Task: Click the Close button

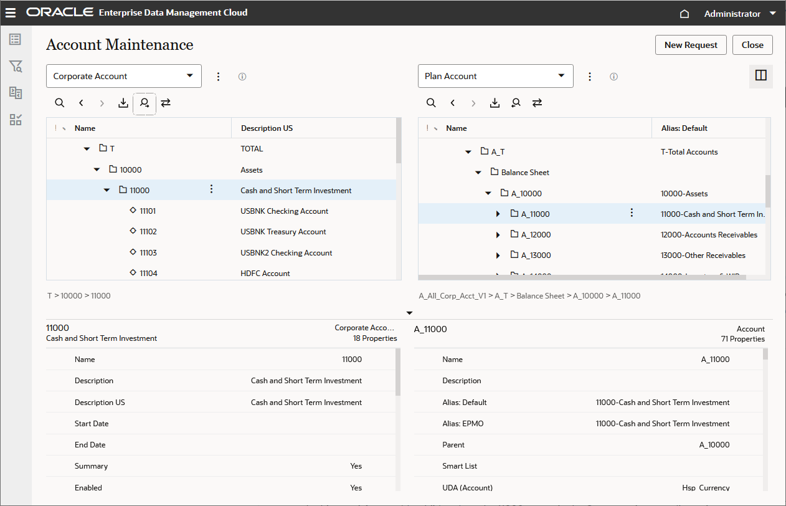Action: [x=752, y=45]
